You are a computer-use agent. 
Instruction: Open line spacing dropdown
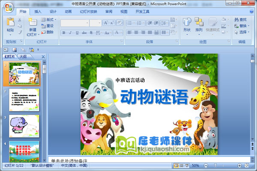click(164, 23)
